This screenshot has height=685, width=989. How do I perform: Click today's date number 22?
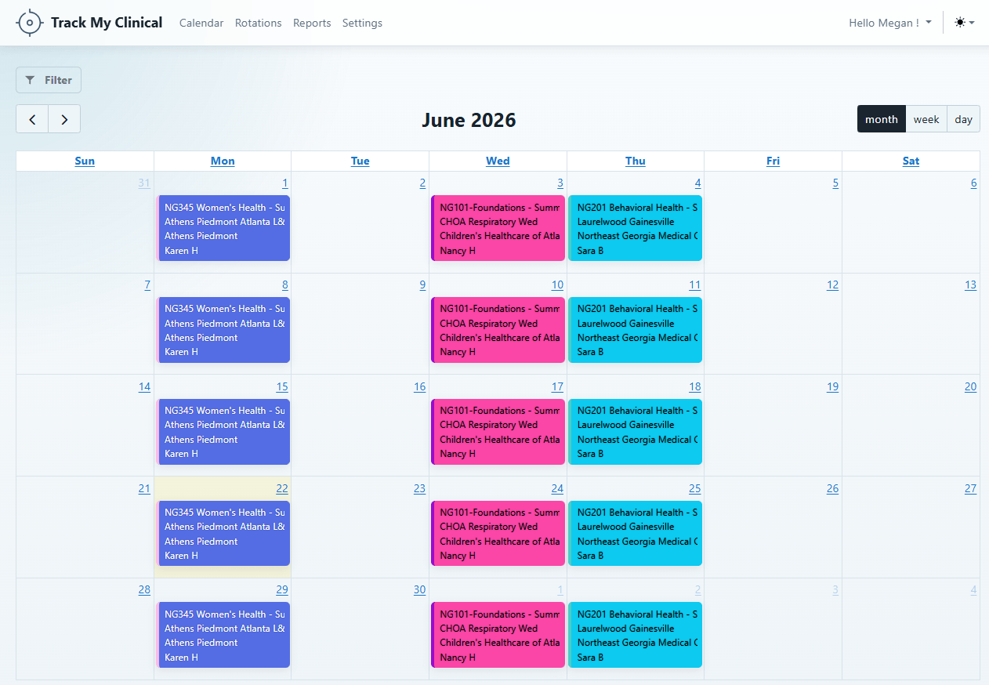click(282, 489)
